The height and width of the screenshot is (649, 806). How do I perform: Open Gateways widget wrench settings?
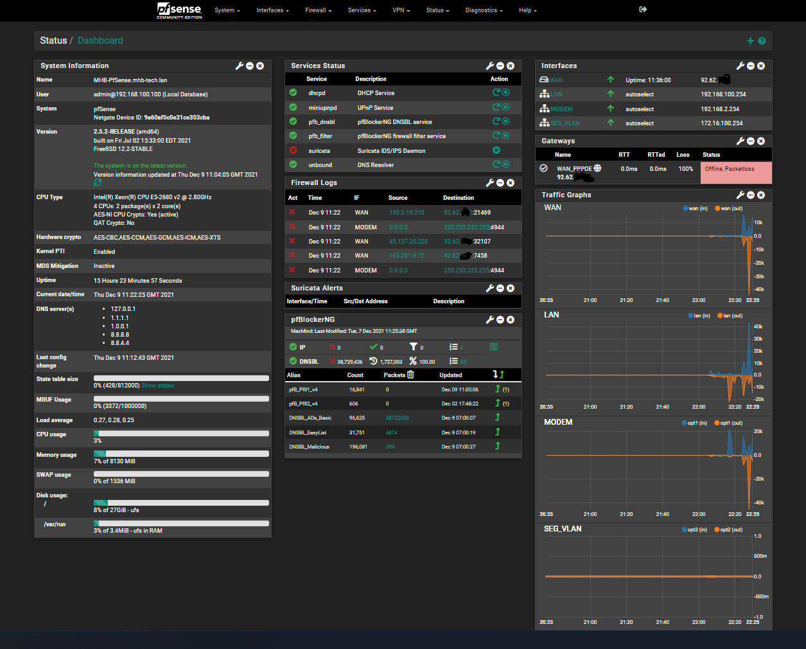pos(740,141)
